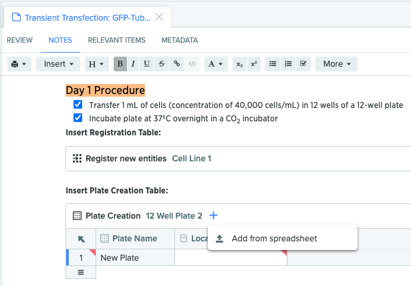Open the More dropdown menu

click(x=337, y=64)
